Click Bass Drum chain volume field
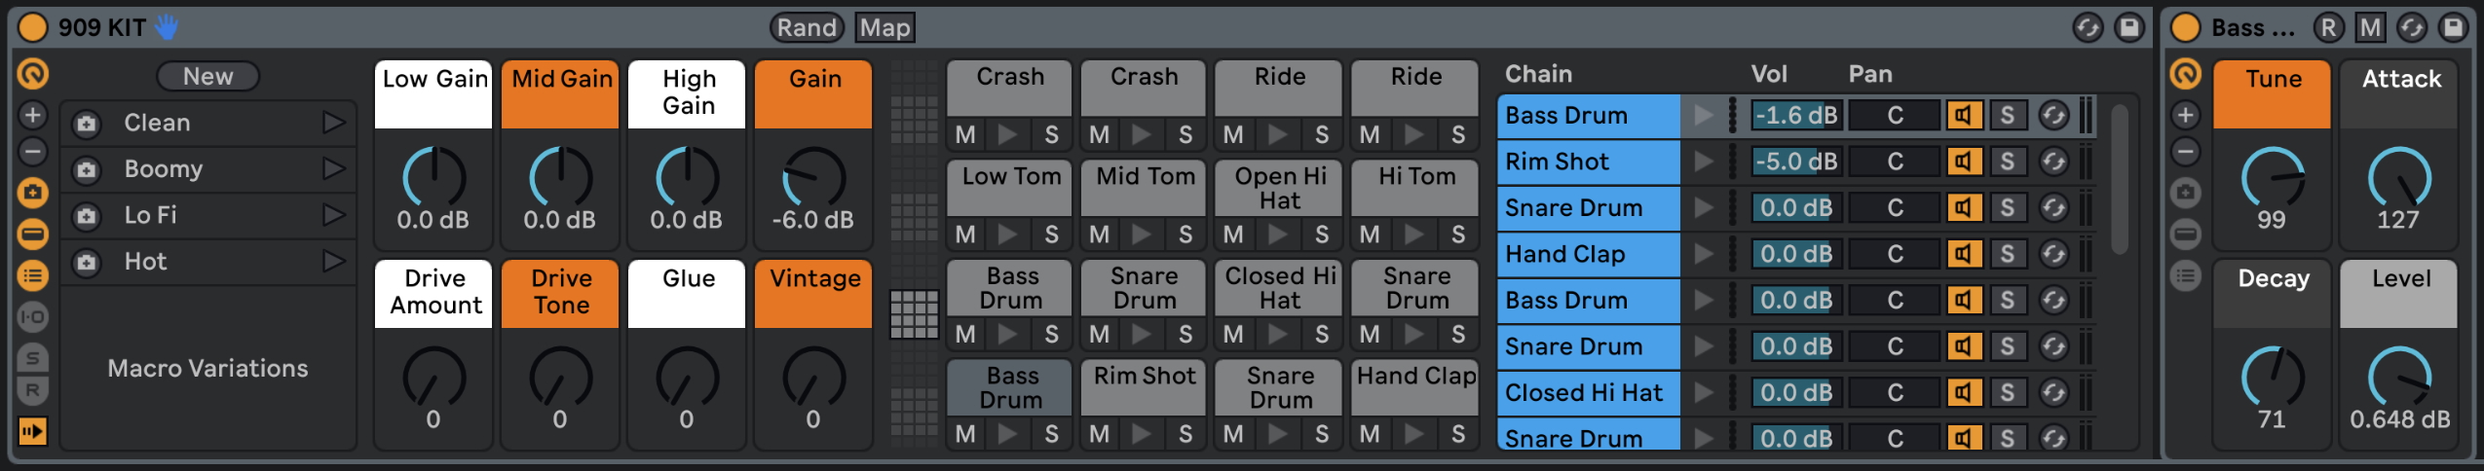 (x=1795, y=116)
